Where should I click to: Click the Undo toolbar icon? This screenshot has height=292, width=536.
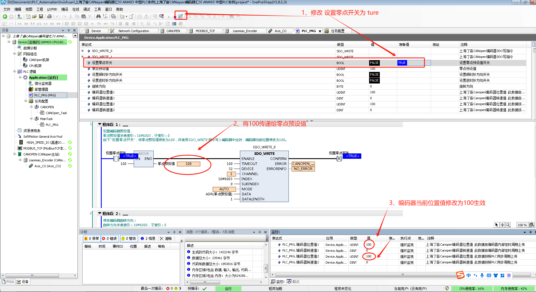[58, 16]
